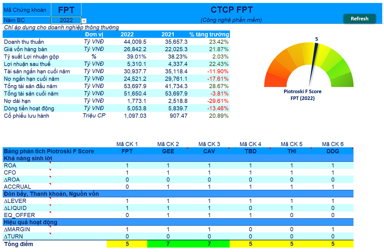
Task: Select the % tăng trưởng column header
Action: (x=209, y=34)
